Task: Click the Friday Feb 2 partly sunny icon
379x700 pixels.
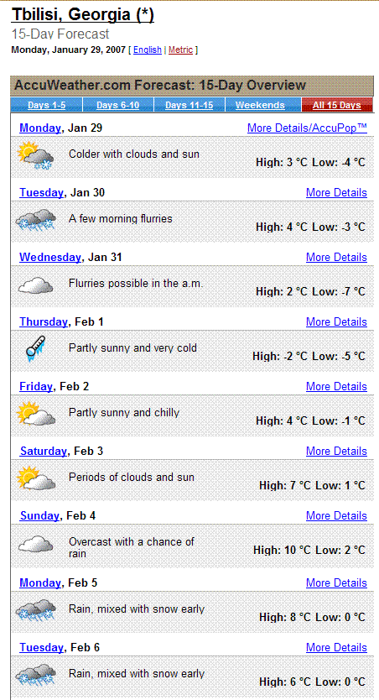Action: 36,414
